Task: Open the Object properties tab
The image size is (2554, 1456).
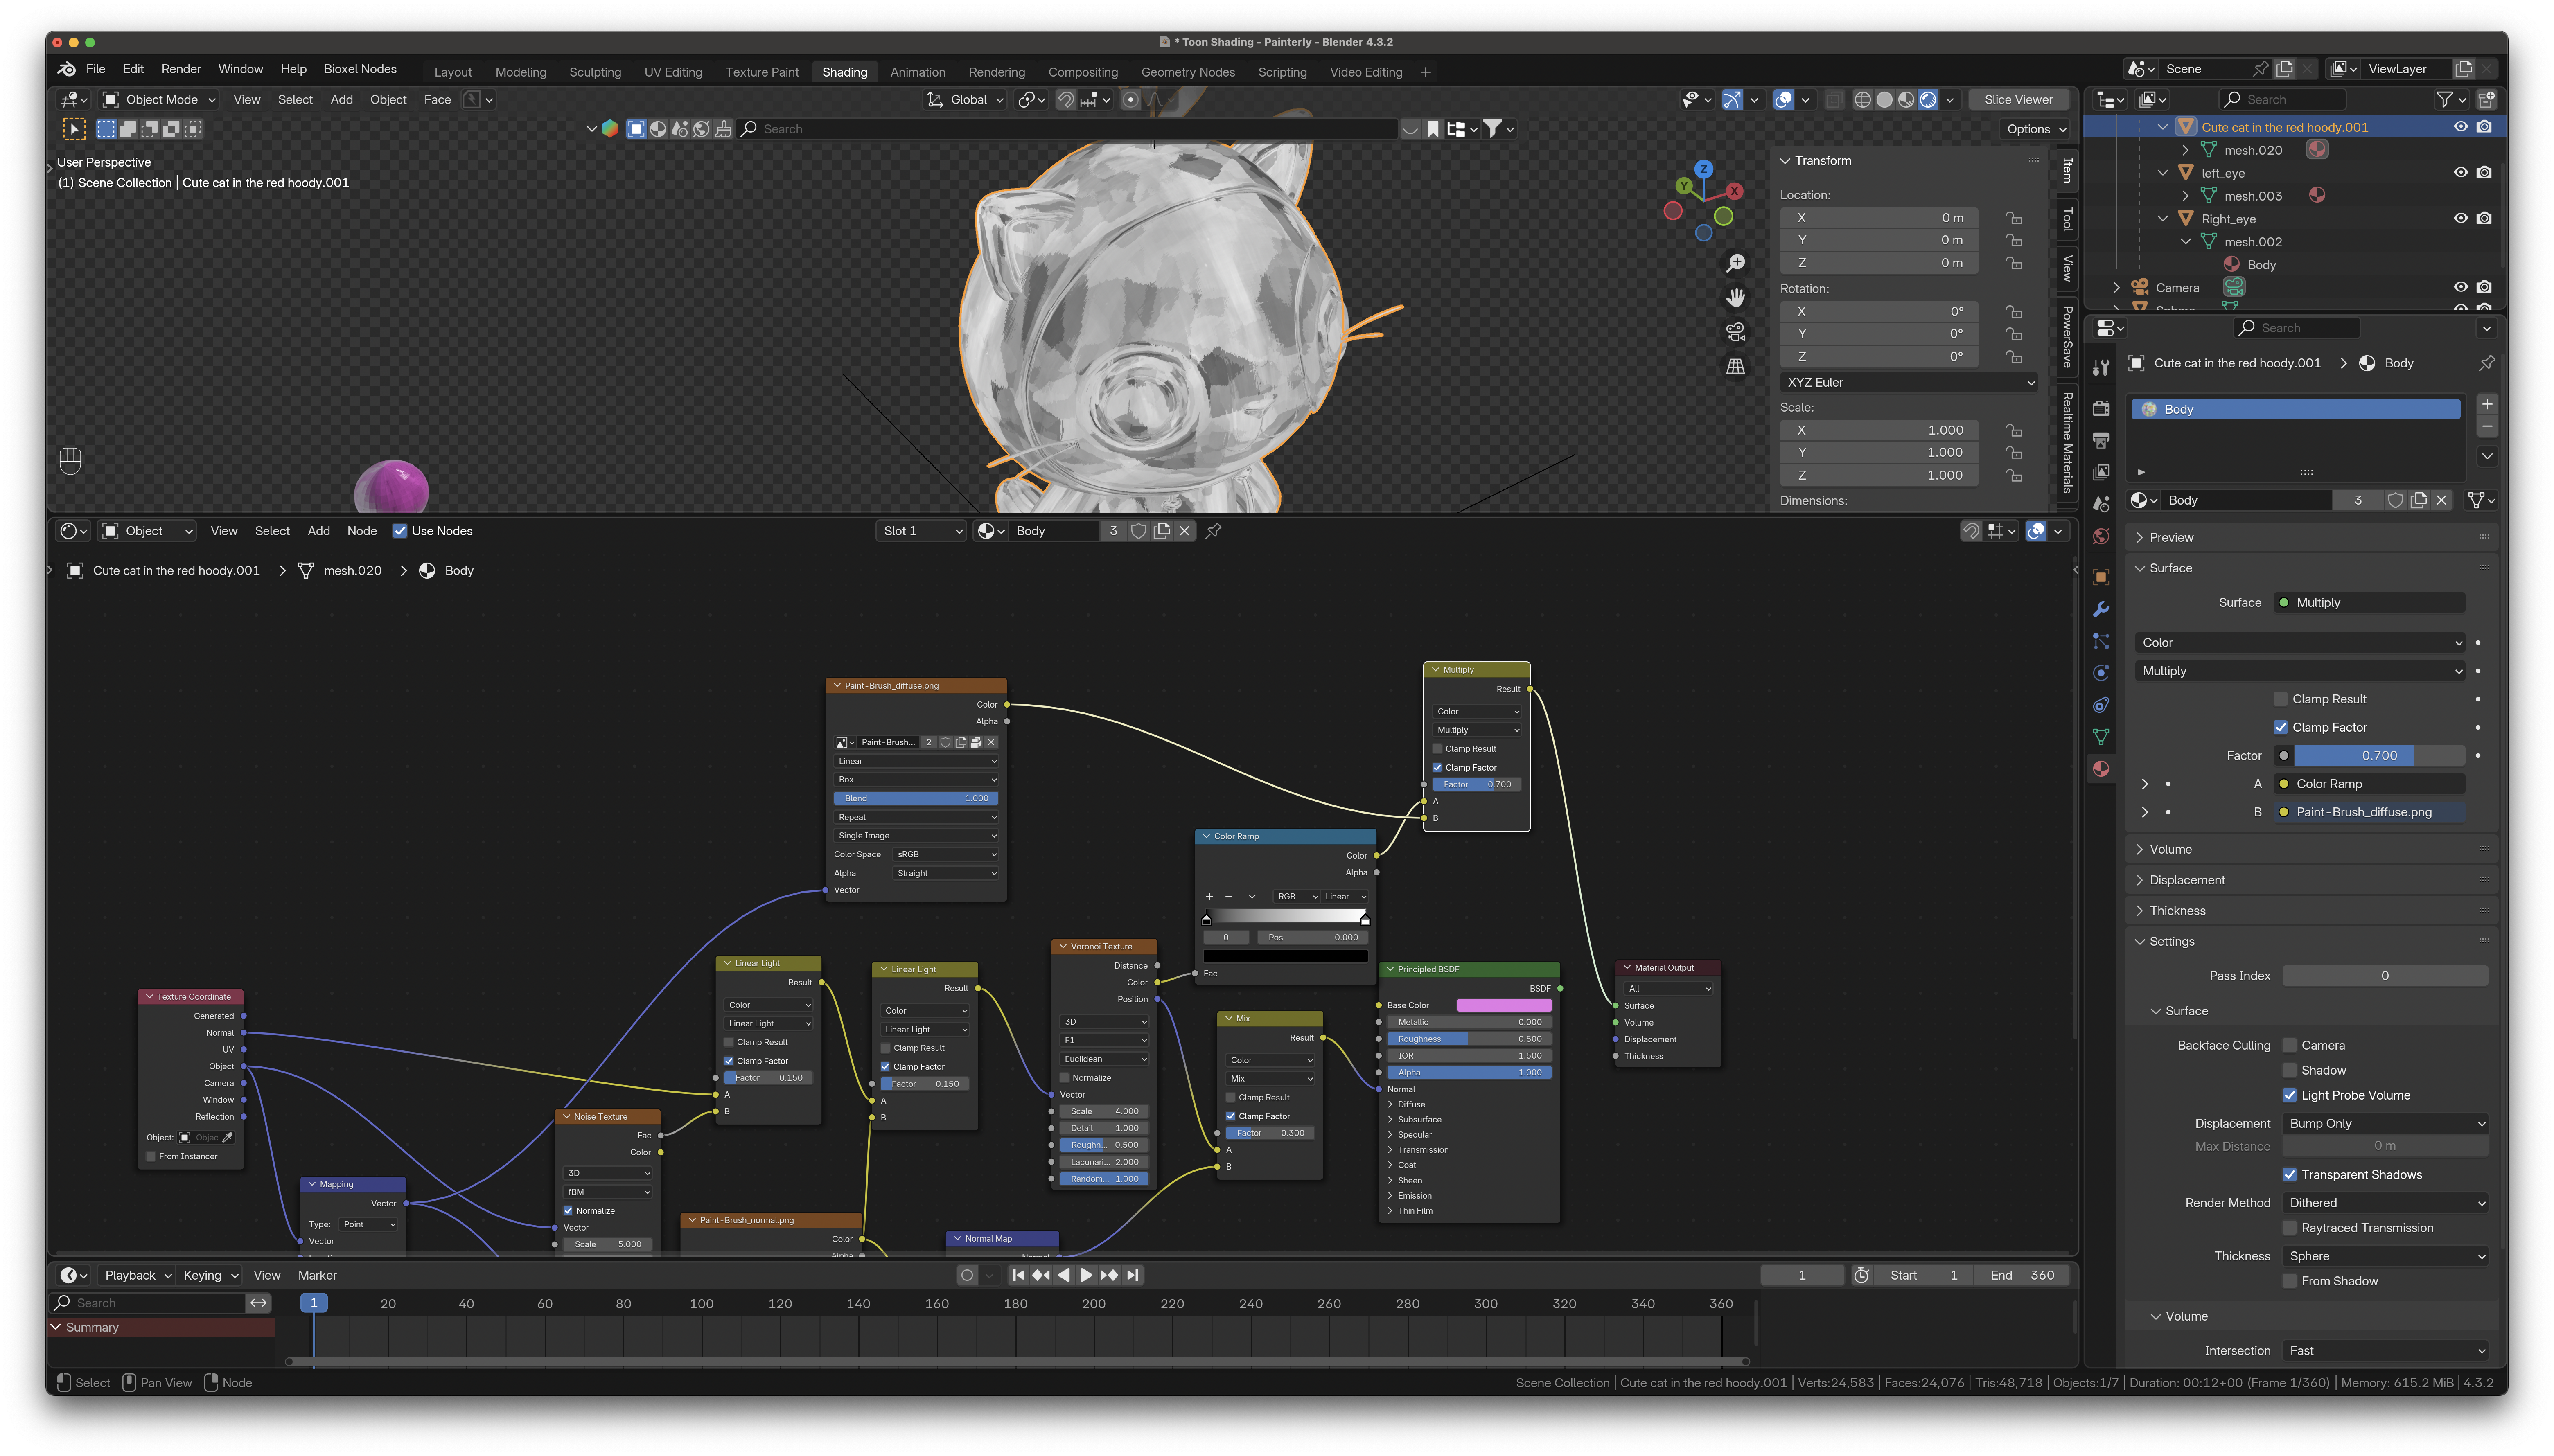Action: coord(2101,577)
